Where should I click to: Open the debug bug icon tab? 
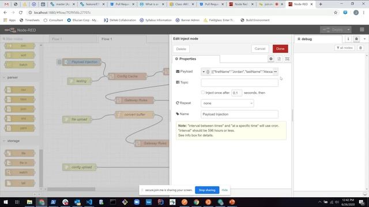(x=356, y=39)
